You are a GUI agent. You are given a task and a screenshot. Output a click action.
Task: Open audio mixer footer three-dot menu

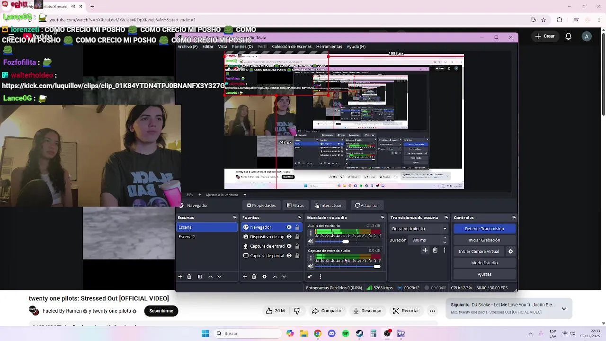point(320,277)
